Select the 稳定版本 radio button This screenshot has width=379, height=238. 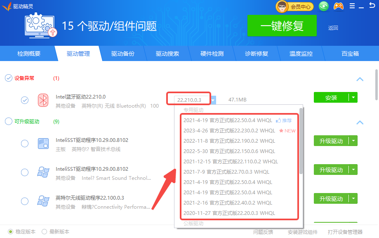[11, 232]
